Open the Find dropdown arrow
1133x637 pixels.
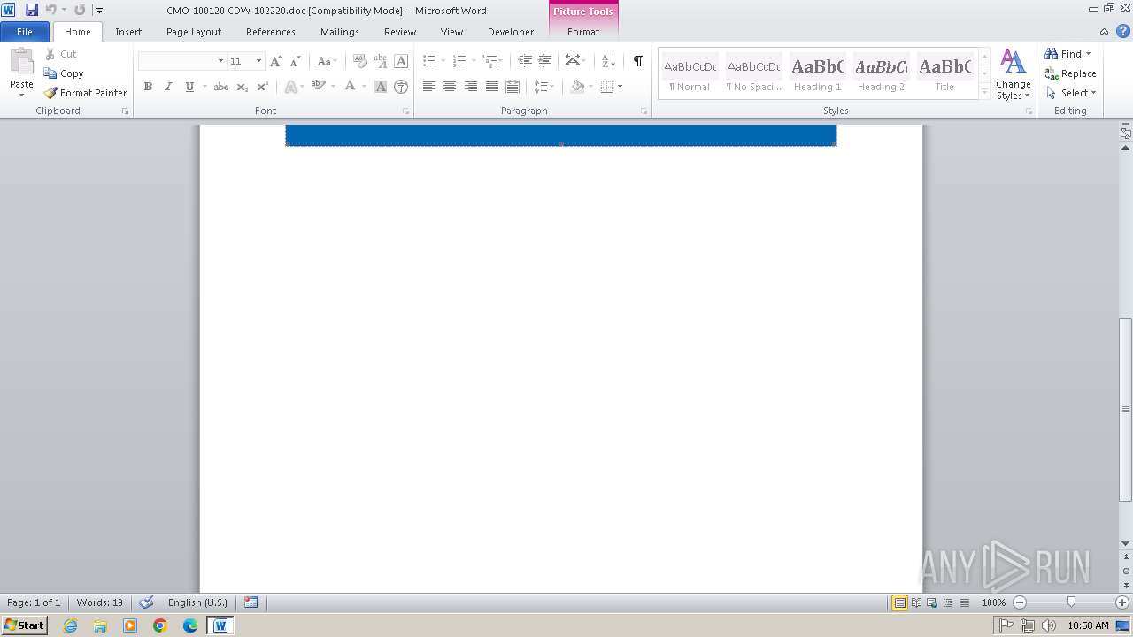[x=1088, y=54]
